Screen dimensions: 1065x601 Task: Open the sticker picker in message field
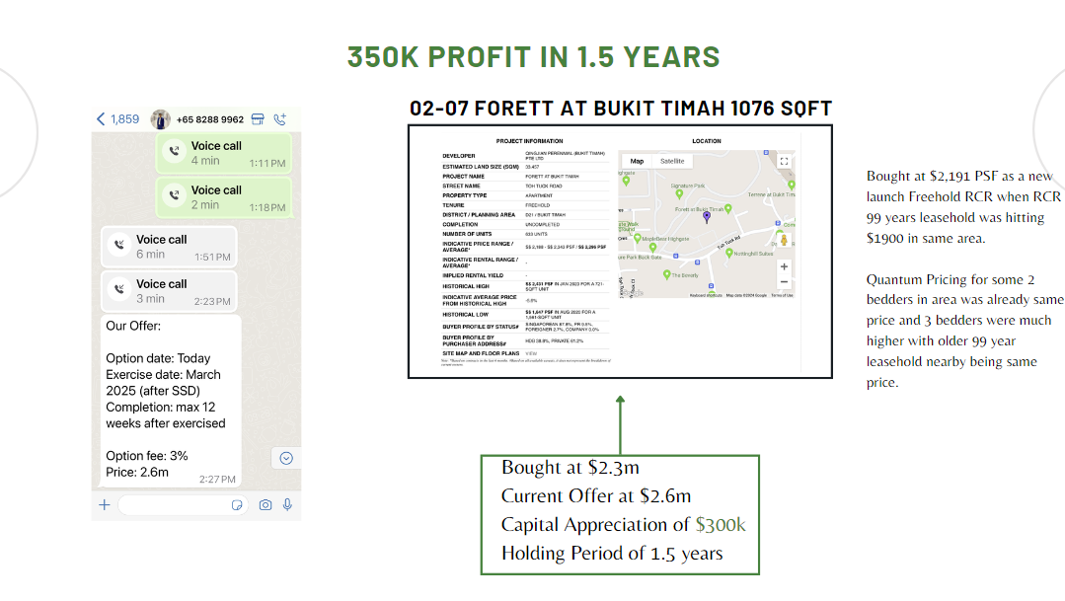click(237, 504)
